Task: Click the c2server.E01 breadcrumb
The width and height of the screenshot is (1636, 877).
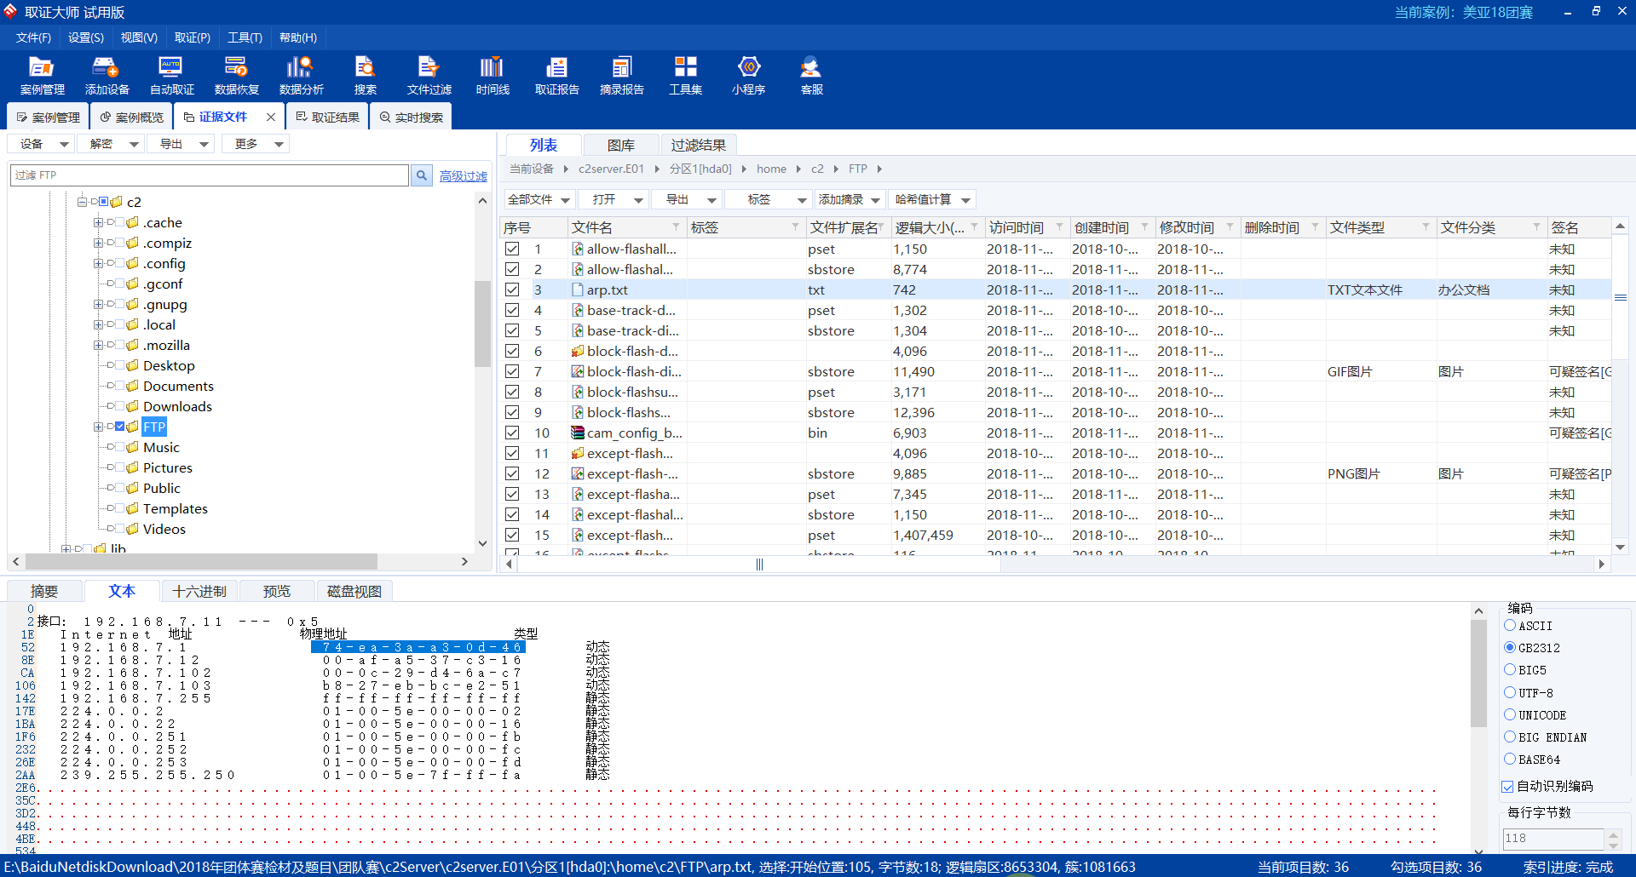Action: pyautogui.click(x=611, y=169)
